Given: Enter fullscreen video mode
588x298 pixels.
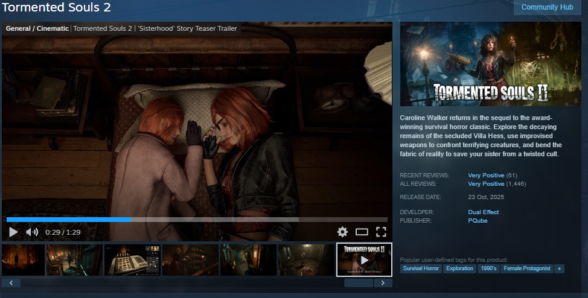Looking at the screenshot, I should point(381,232).
